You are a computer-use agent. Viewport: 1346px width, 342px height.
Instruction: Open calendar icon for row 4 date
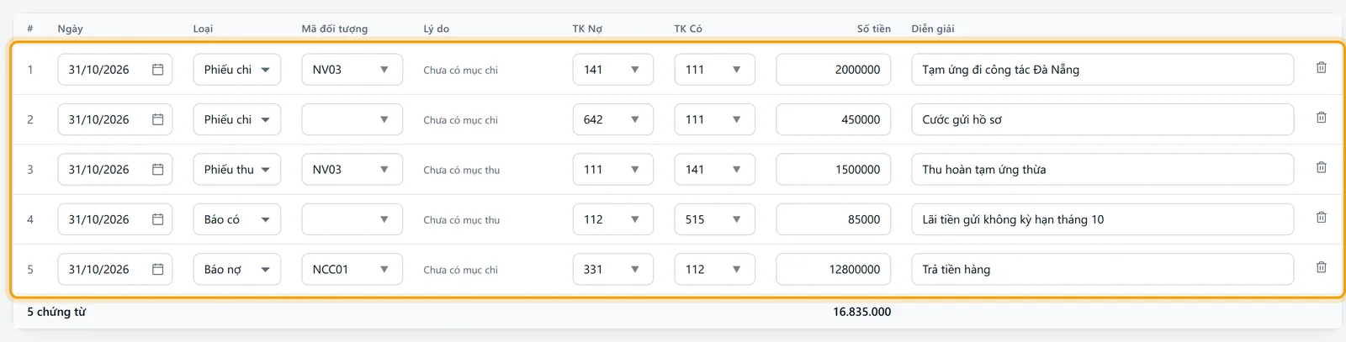coord(157,219)
